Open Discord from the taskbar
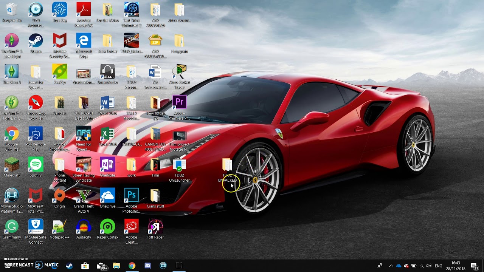Image resolution: width=484 pixels, height=272 pixels. pos(147,266)
